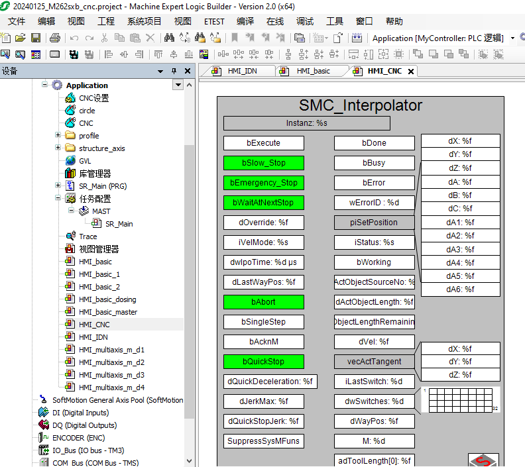525x467 pixels.
Task: Click the dwSwitches bit grid display
Action: (461, 400)
